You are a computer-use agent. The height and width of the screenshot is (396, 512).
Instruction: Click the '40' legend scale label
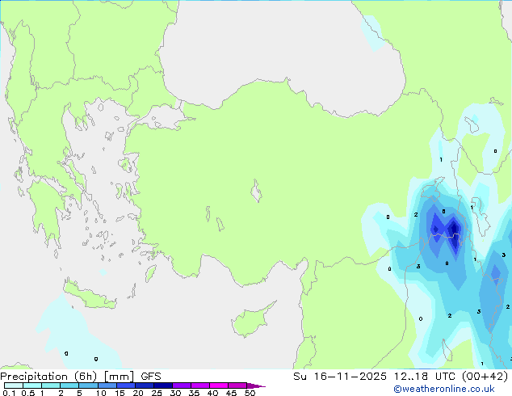click(x=212, y=393)
